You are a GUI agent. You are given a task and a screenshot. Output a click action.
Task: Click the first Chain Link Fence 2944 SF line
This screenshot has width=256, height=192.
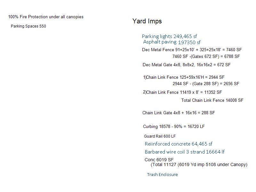184,77
